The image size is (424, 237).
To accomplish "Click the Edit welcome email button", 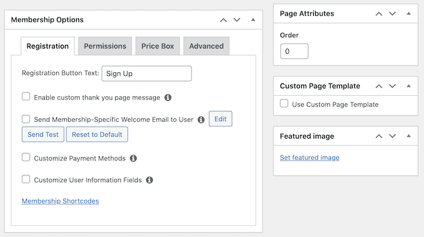I will tap(220, 119).
